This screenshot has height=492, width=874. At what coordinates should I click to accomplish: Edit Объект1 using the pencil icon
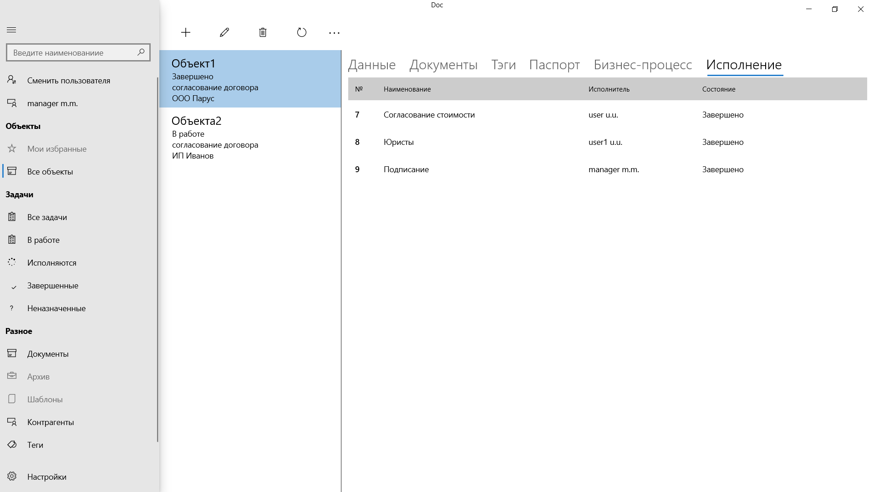[224, 32]
